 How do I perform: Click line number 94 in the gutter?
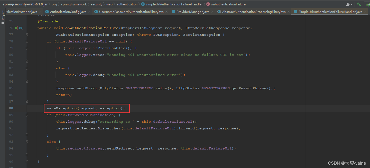pyautogui.click(x=11, y=148)
